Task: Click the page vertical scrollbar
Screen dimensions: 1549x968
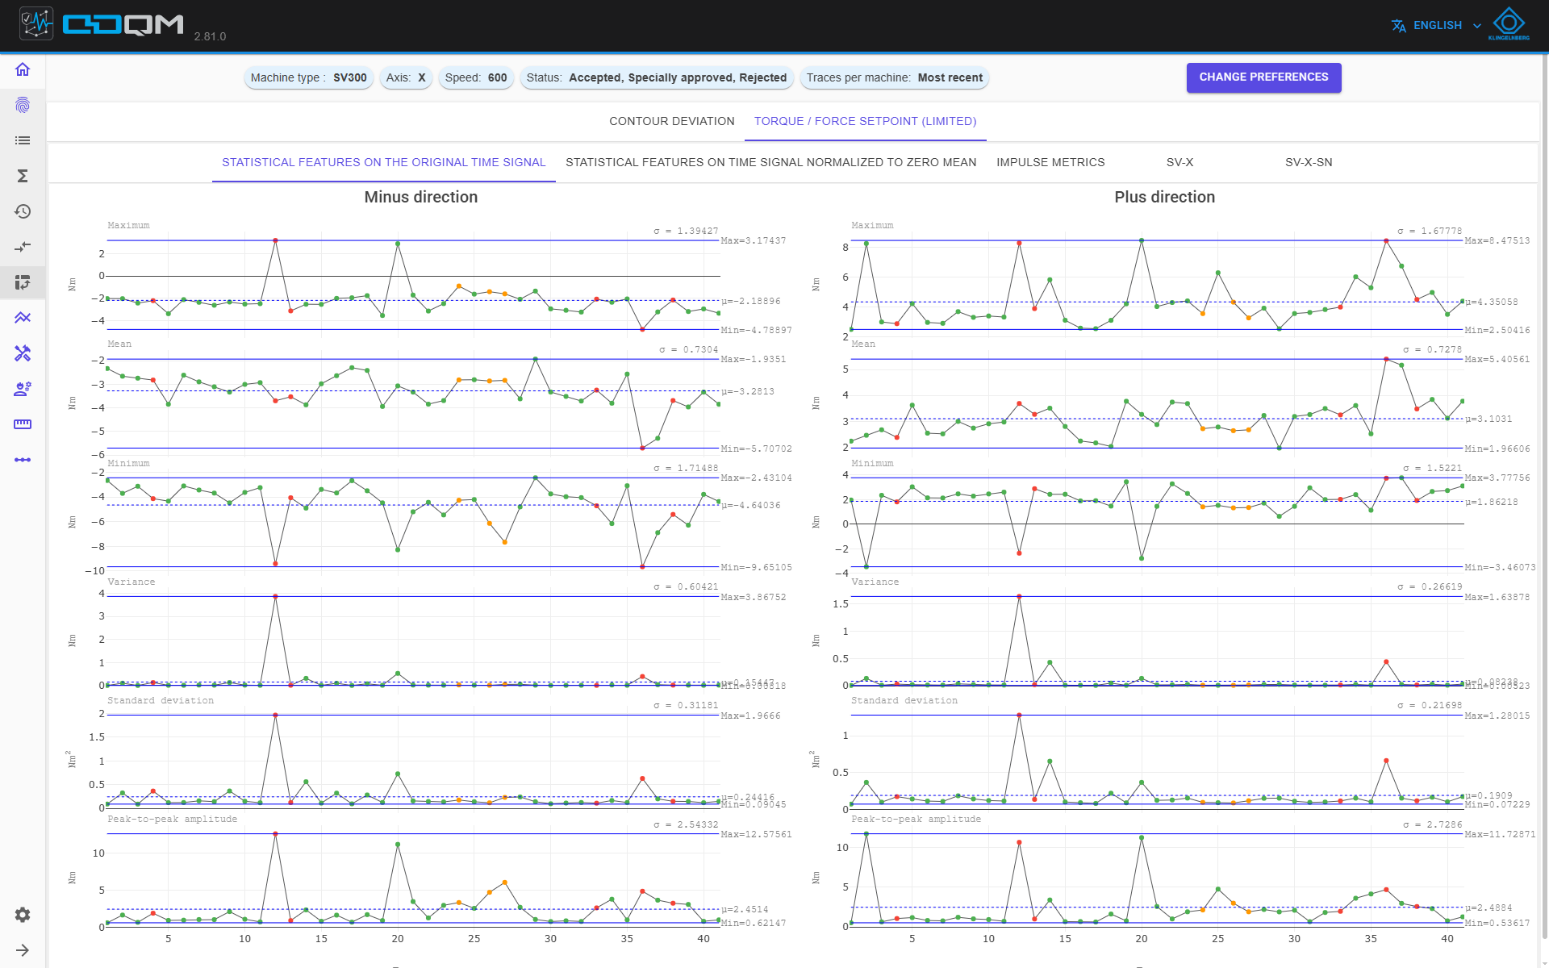Action: click(x=1543, y=484)
